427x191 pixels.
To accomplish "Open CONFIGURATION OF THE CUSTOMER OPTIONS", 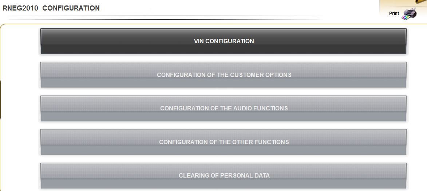I will click(x=224, y=75).
